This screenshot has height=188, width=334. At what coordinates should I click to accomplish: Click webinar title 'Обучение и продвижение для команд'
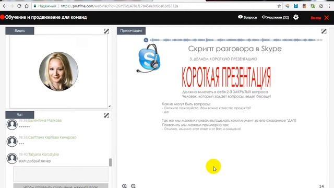46,17
